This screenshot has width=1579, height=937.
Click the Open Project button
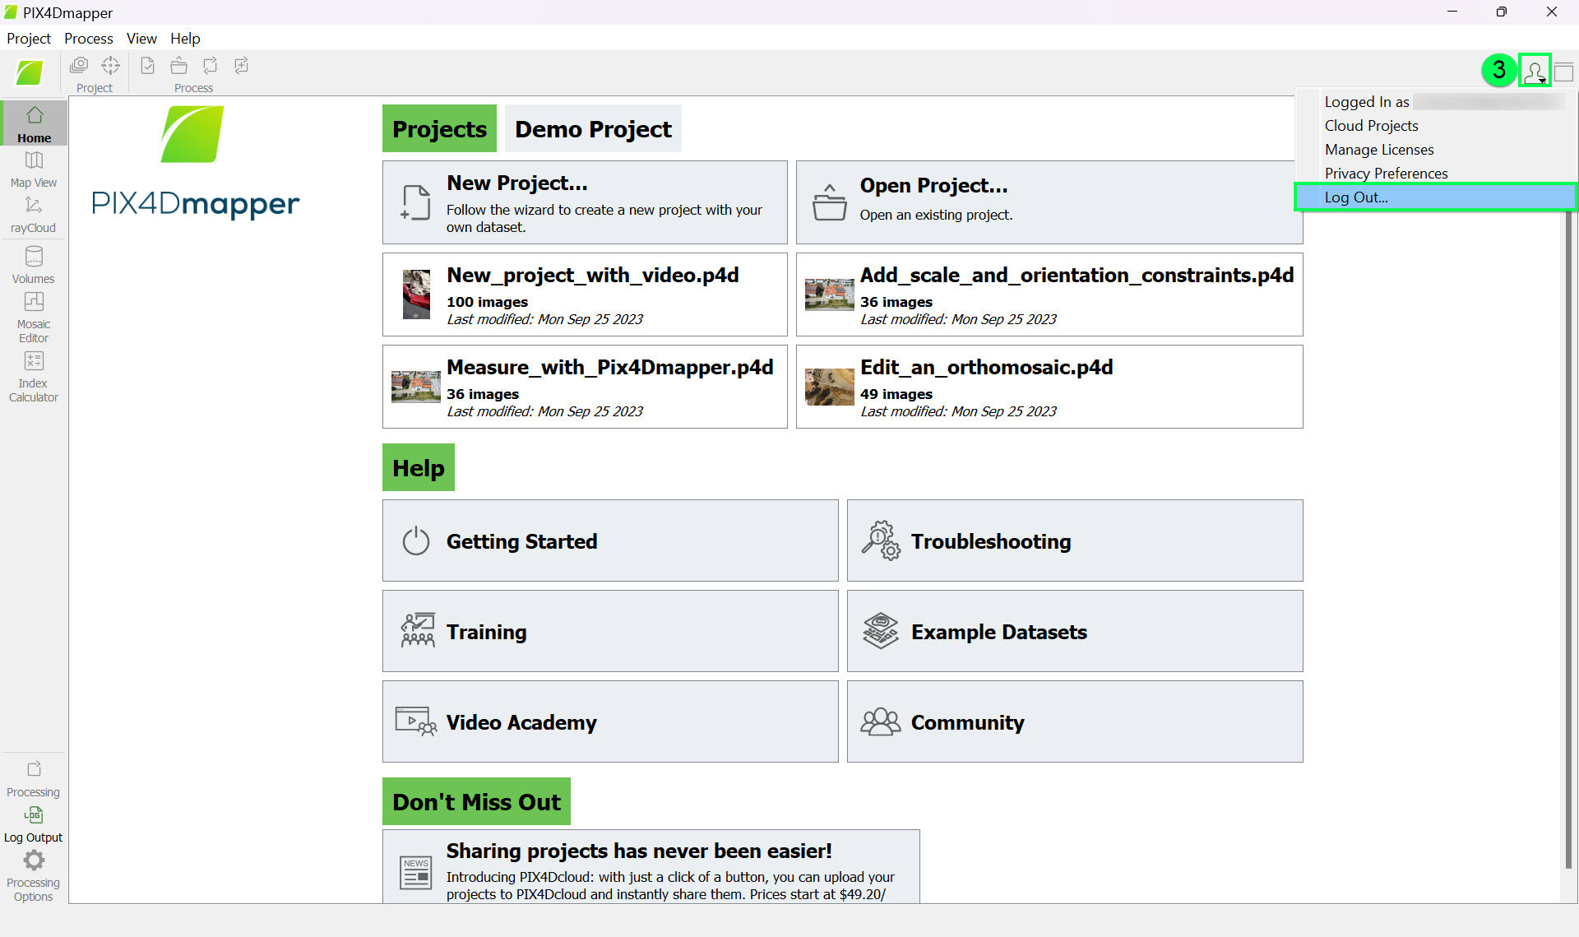pyautogui.click(x=1049, y=202)
